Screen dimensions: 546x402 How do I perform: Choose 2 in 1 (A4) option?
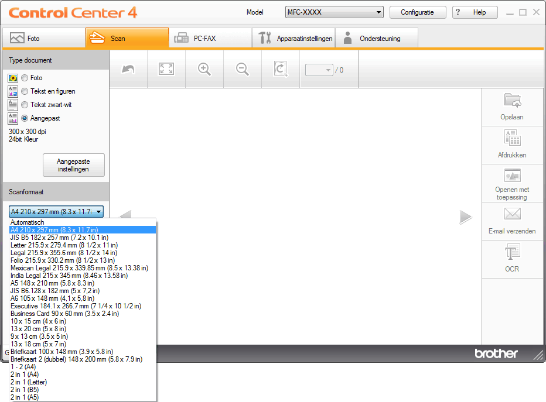[x=83, y=375]
